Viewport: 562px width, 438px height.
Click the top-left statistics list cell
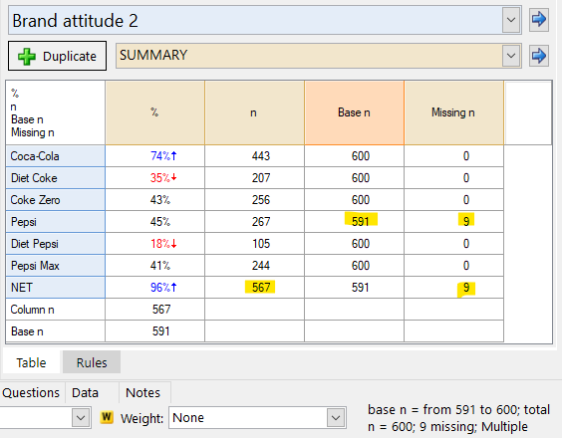click(x=55, y=112)
